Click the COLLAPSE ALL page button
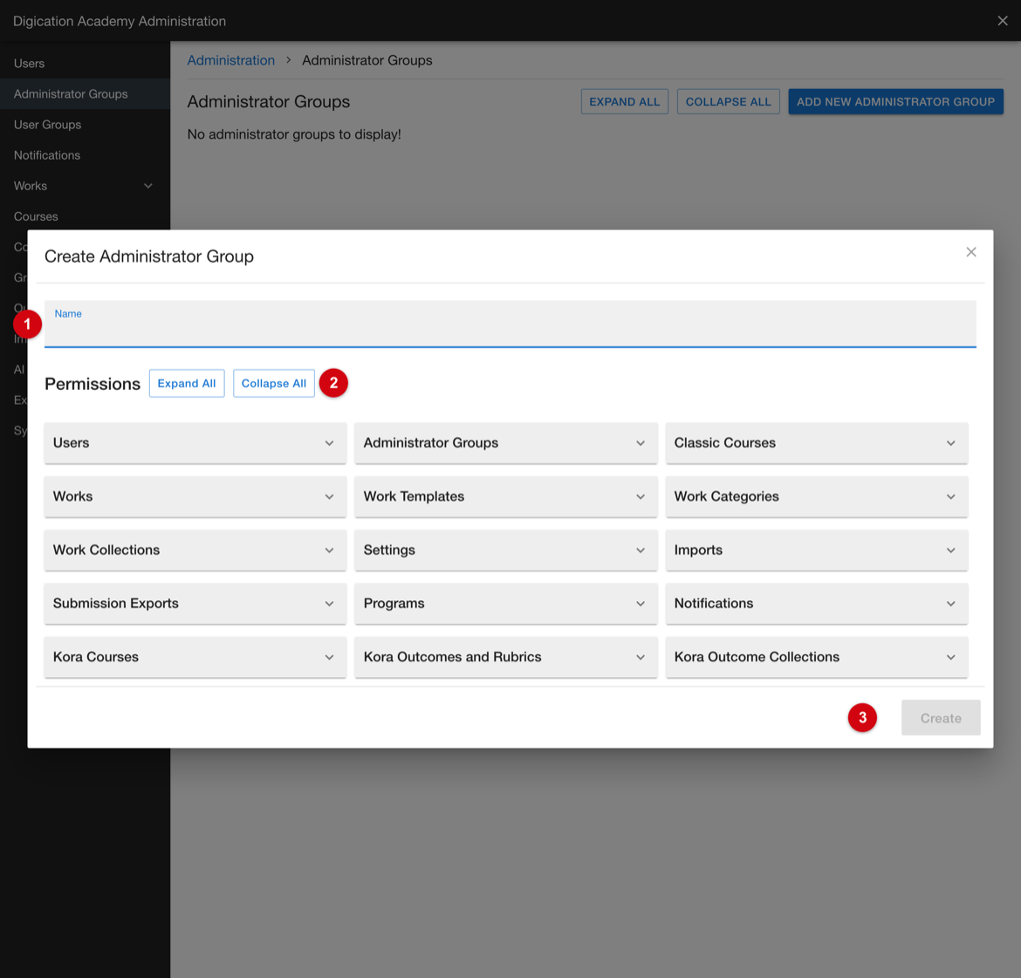The height and width of the screenshot is (978, 1021). coord(728,101)
